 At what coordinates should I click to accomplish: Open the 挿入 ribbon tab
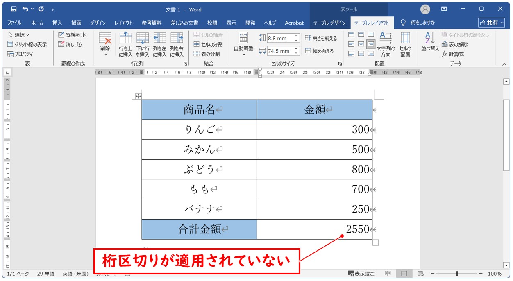pyautogui.click(x=57, y=23)
